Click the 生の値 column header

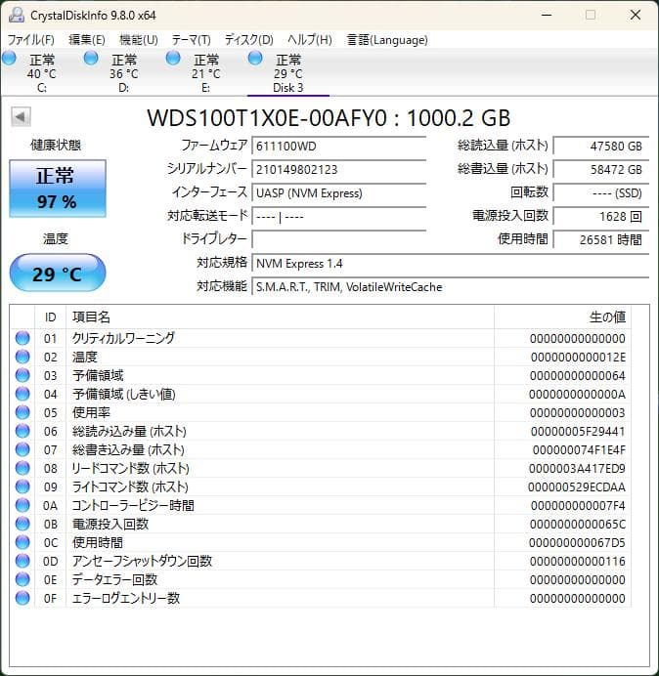tap(563, 317)
